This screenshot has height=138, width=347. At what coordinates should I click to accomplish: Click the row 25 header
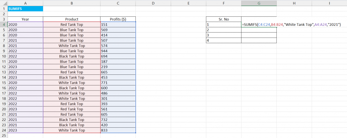(4, 136)
